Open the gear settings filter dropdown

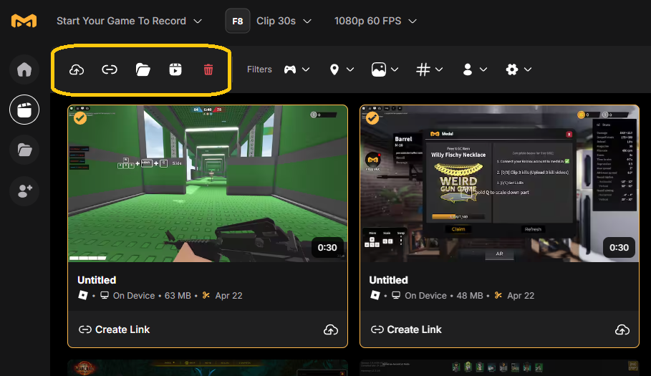click(519, 69)
